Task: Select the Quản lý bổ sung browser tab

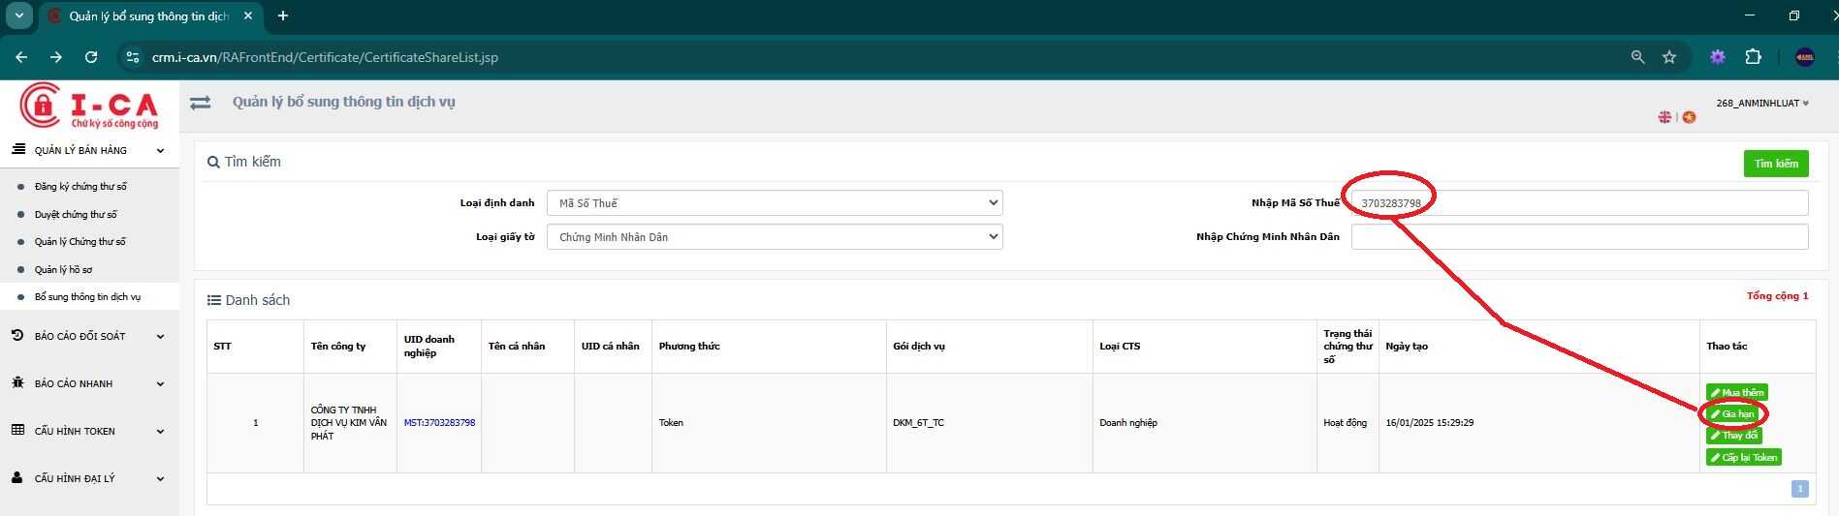Action: pyautogui.click(x=150, y=16)
